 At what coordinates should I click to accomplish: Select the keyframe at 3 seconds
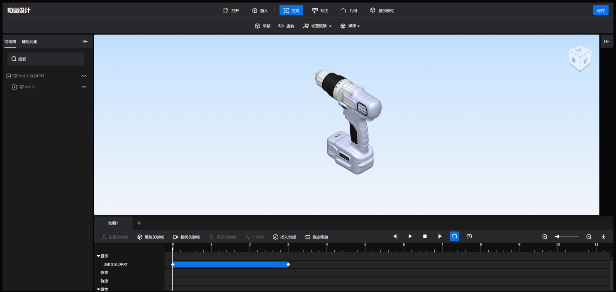click(x=288, y=264)
